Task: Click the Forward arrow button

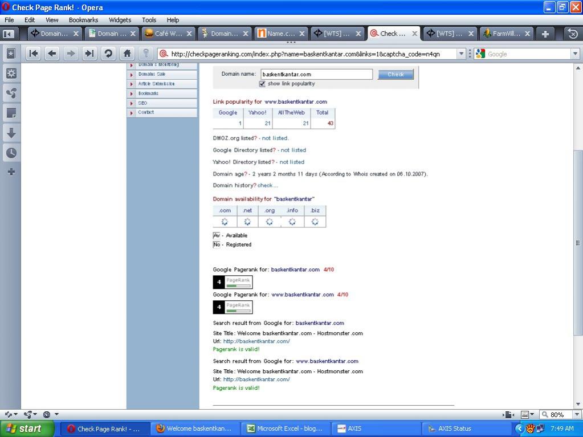Action: pyautogui.click(x=71, y=54)
